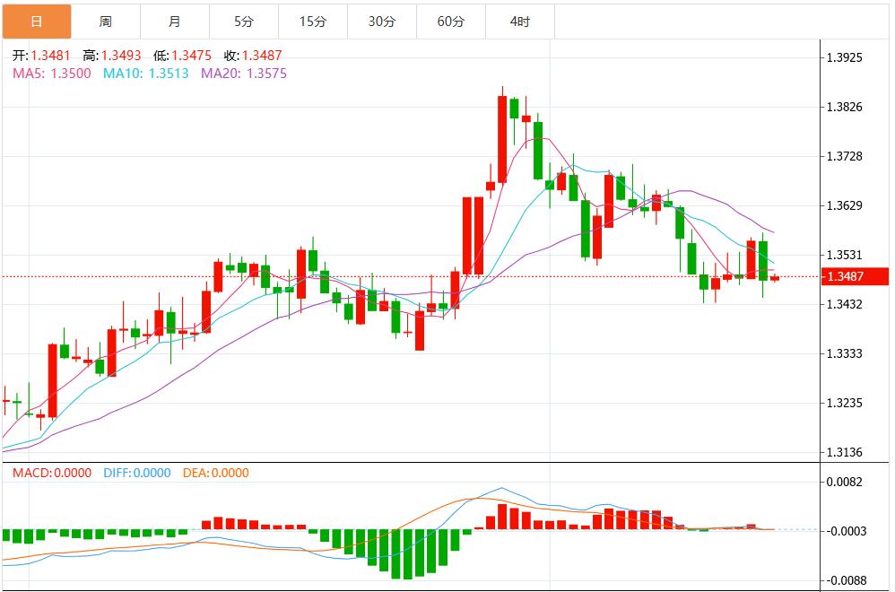Click the 0.0082 MACD axis label
895x592 pixels.
pos(843,482)
